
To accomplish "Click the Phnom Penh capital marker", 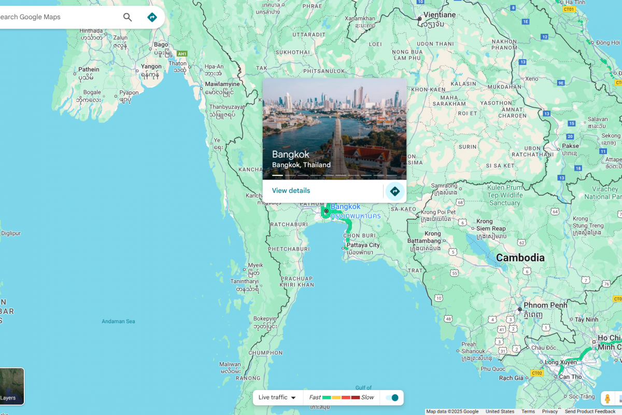I will pyautogui.click(x=520, y=310).
